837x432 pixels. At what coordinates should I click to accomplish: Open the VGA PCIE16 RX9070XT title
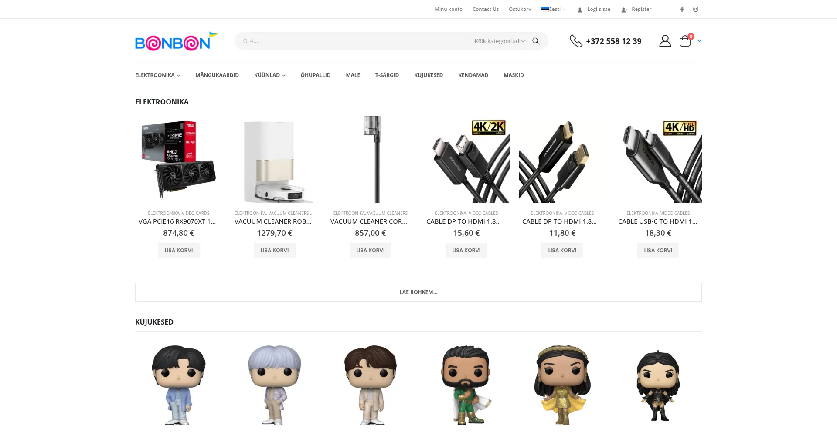(x=177, y=221)
